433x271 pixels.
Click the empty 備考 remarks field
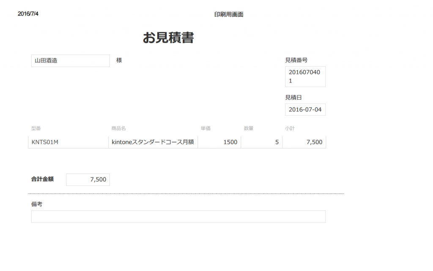[x=178, y=216]
